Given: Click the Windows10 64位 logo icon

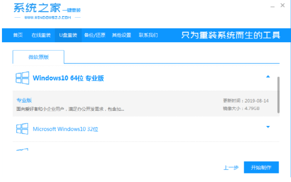Looking at the screenshot, I should [22, 78].
